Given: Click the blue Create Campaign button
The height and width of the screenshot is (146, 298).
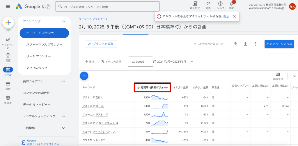Looking at the screenshot, I should pyautogui.click(x=279, y=44).
